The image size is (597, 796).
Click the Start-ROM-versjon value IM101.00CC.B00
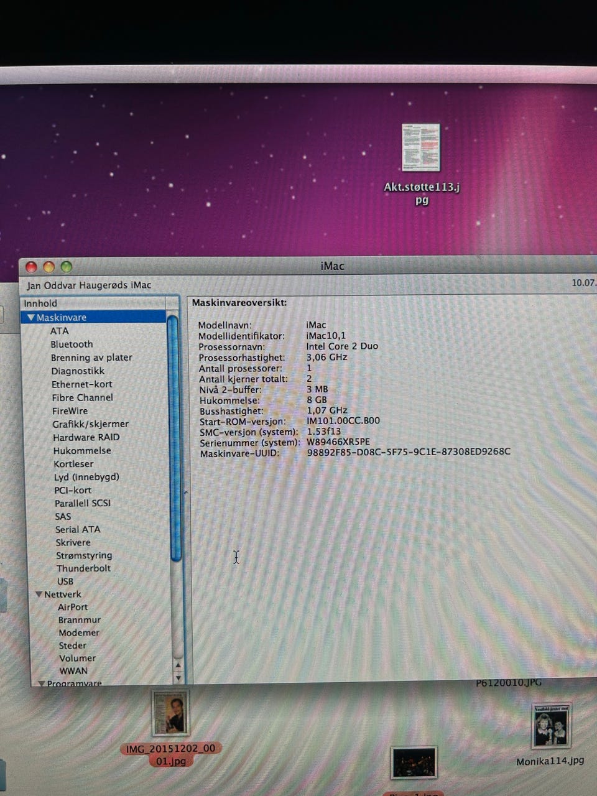[343, 420]
